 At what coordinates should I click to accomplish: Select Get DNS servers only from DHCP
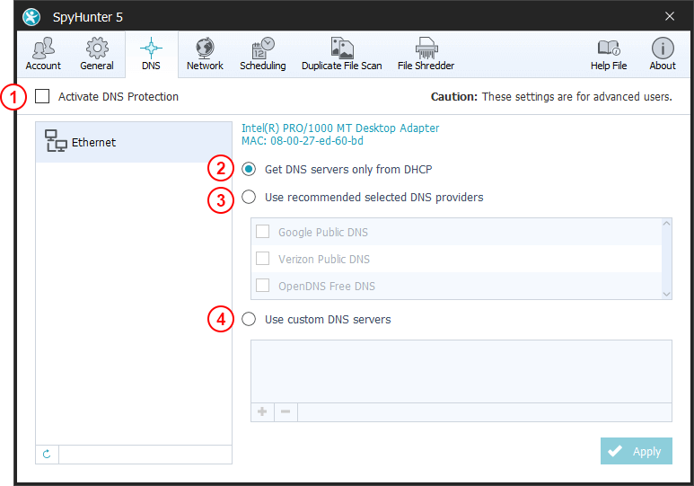(249, 169)
